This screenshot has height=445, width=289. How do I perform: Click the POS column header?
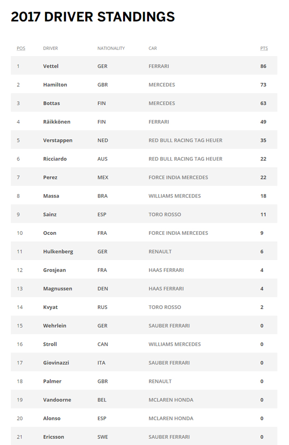tap(21, 48)
